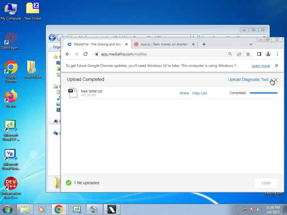Click the gear application taskbar icon

click(x=94, y=209)
